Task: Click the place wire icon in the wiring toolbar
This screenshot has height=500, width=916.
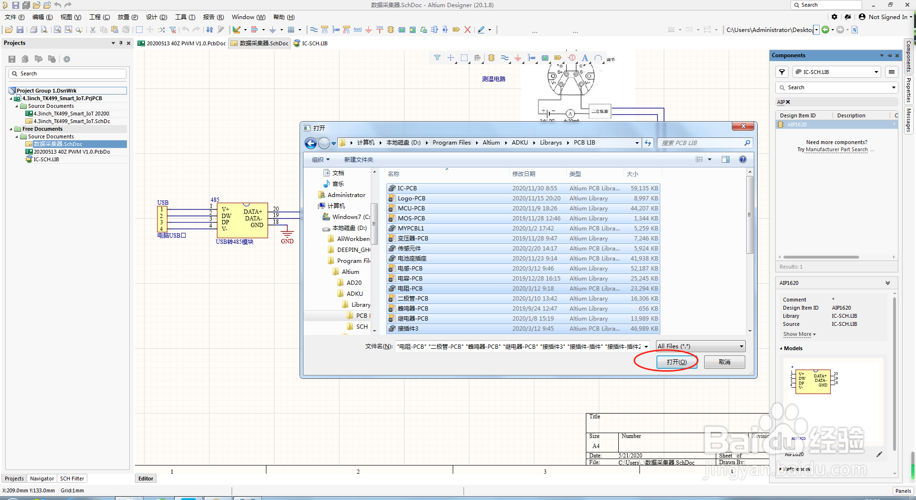Action: (x=313, y=30)
